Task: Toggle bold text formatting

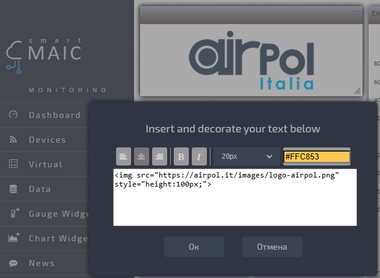Action: coord(180,156)
